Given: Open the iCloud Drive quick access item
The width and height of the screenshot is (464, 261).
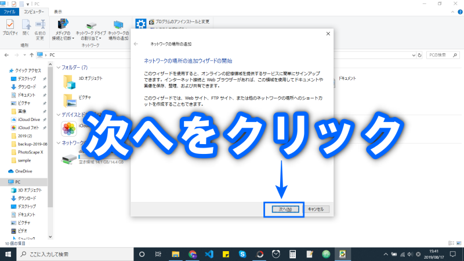Looking at the screenshot, I should click(x=28, y=119).
